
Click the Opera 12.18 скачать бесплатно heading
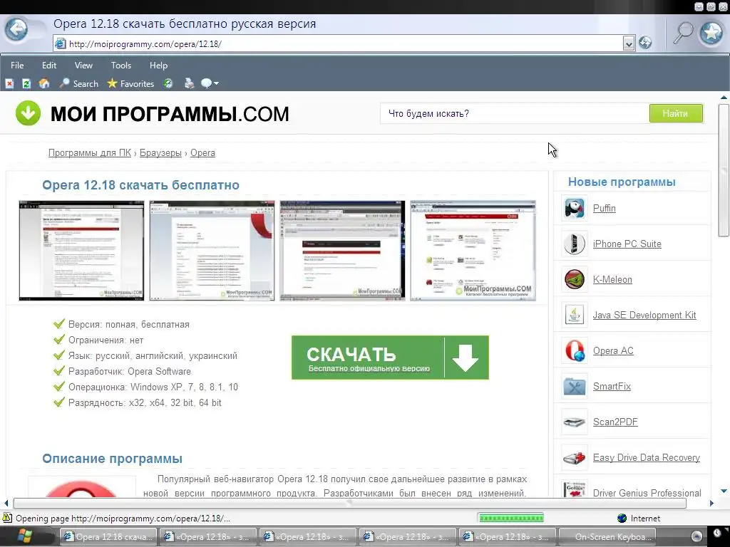140,185
